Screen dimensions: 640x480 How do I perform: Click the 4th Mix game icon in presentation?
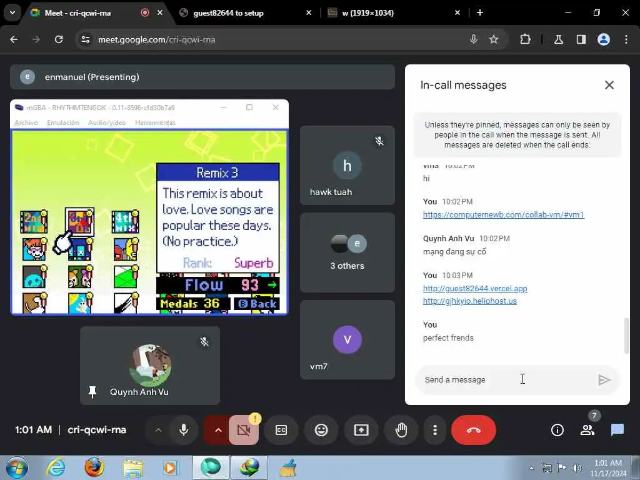(125, 222)
